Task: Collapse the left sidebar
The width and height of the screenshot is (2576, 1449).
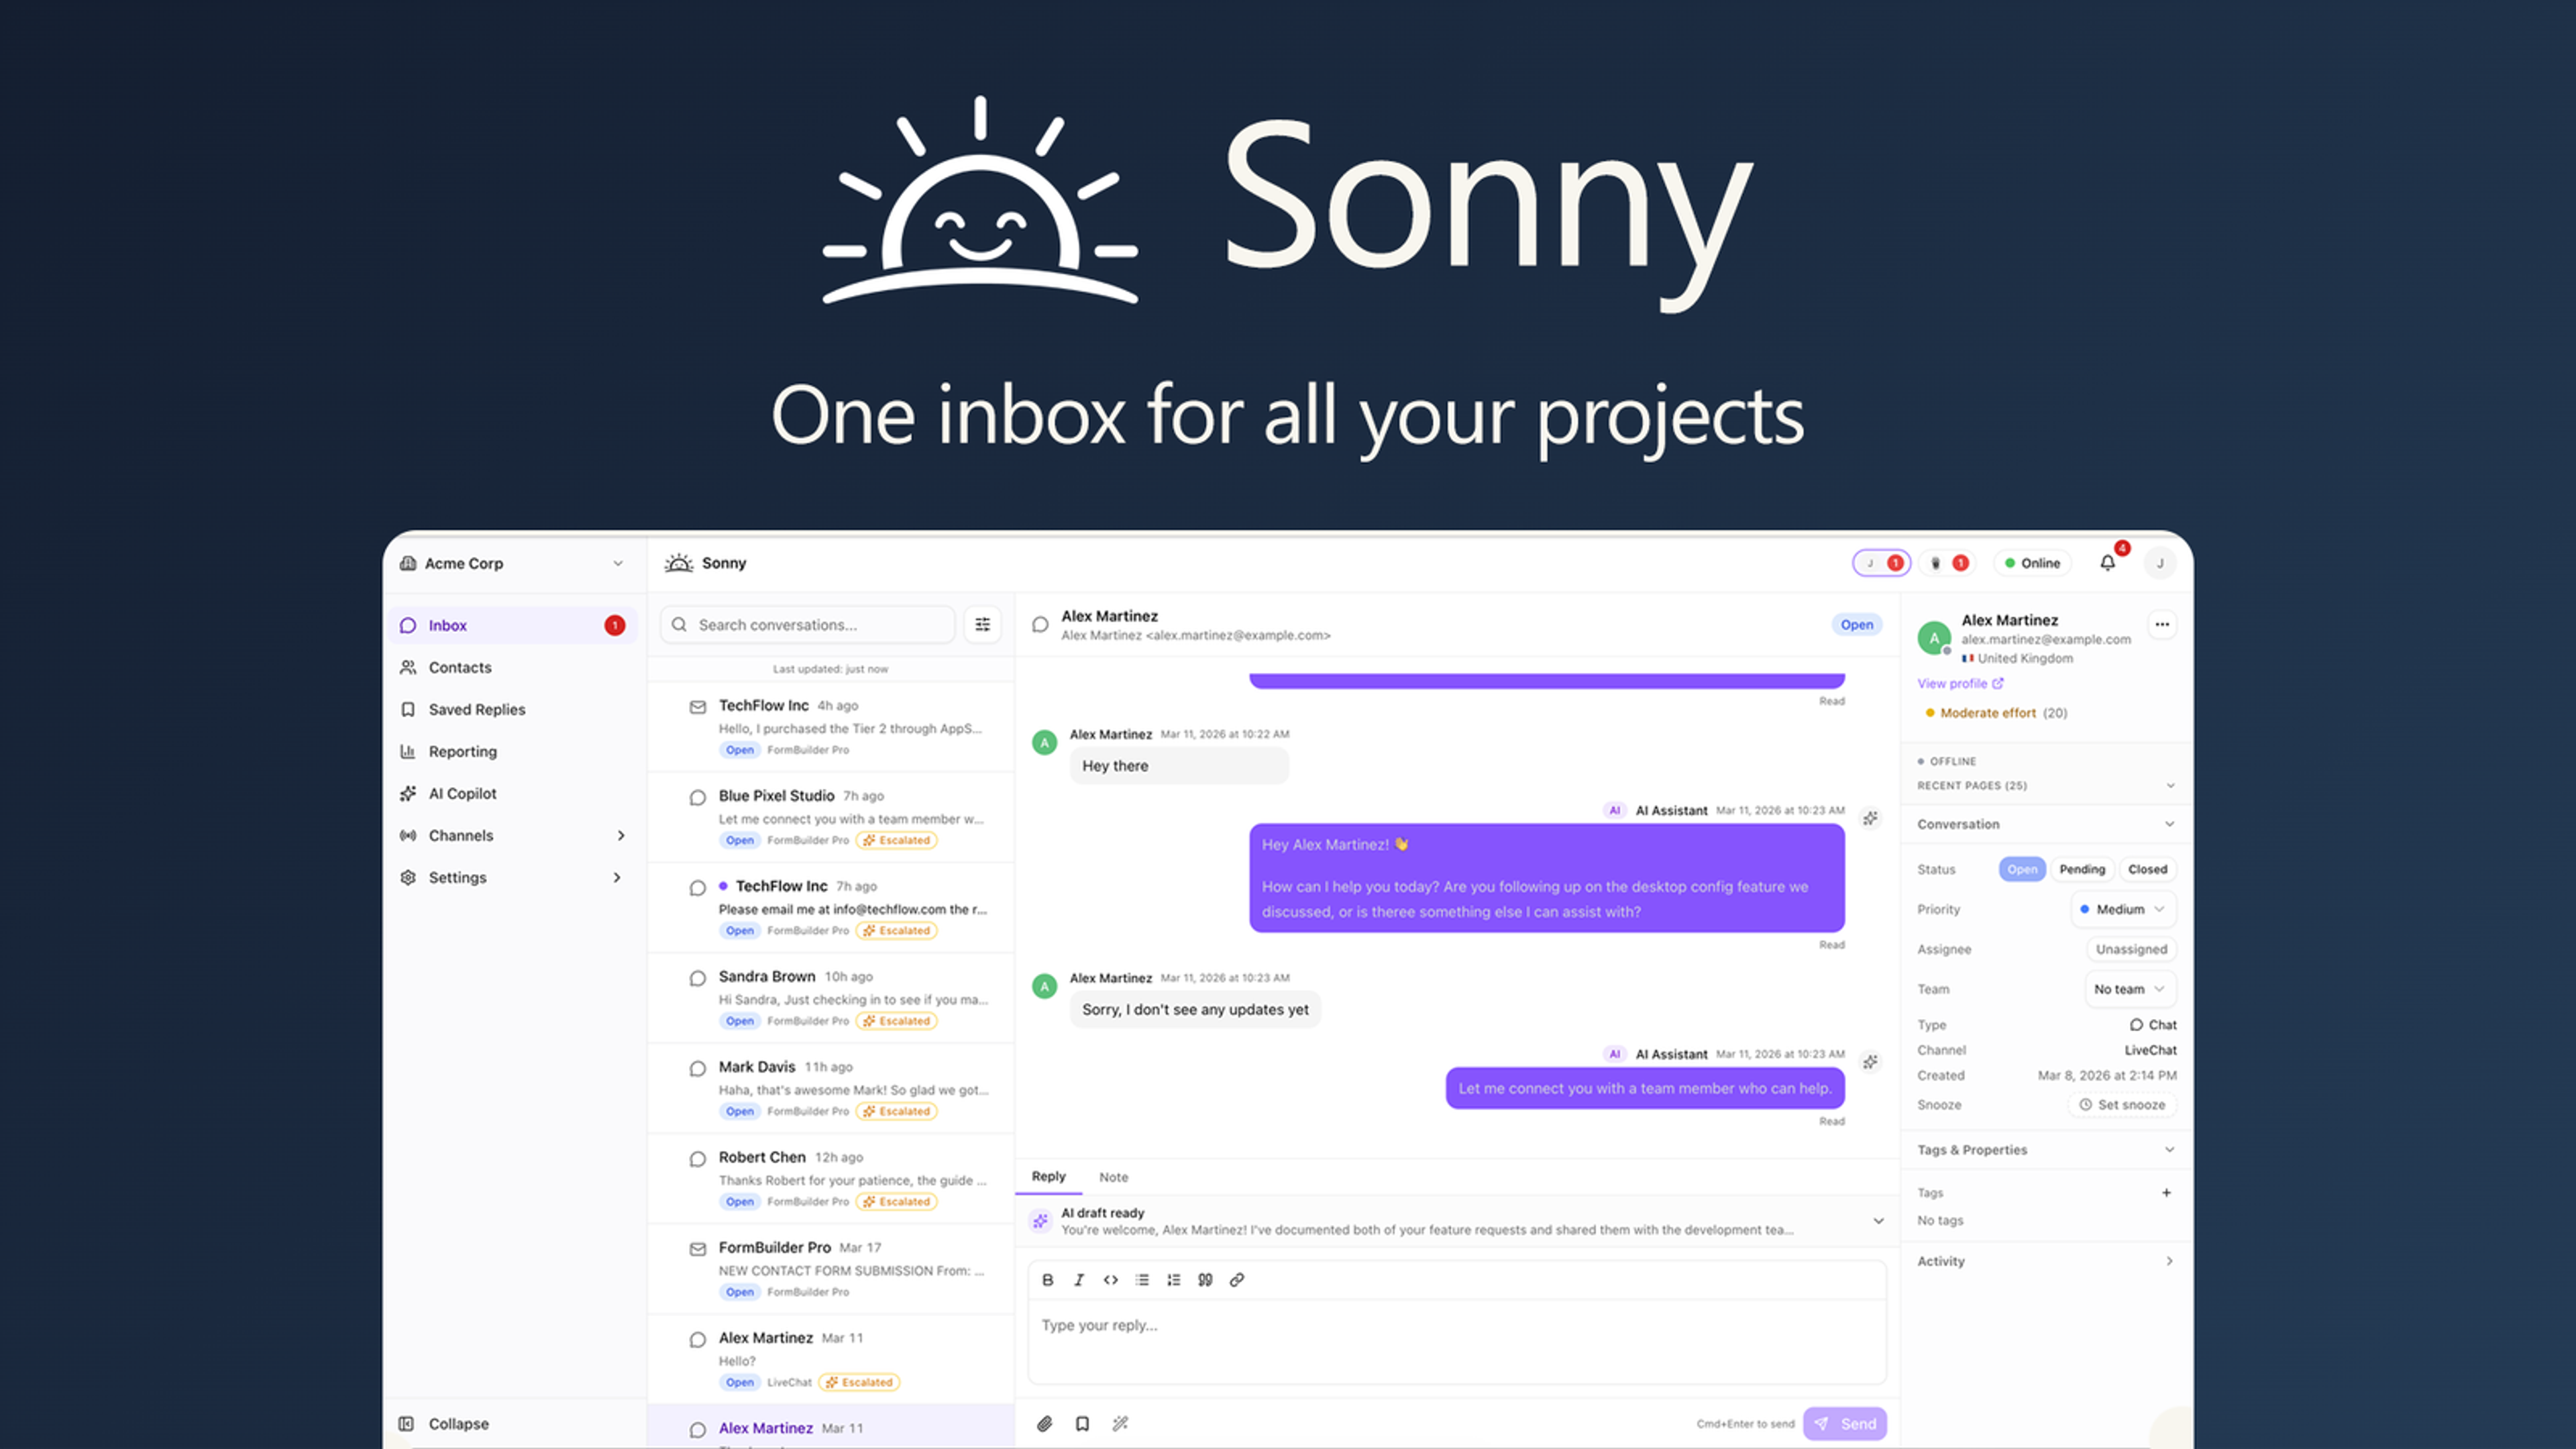Action: click(444, 1424)
